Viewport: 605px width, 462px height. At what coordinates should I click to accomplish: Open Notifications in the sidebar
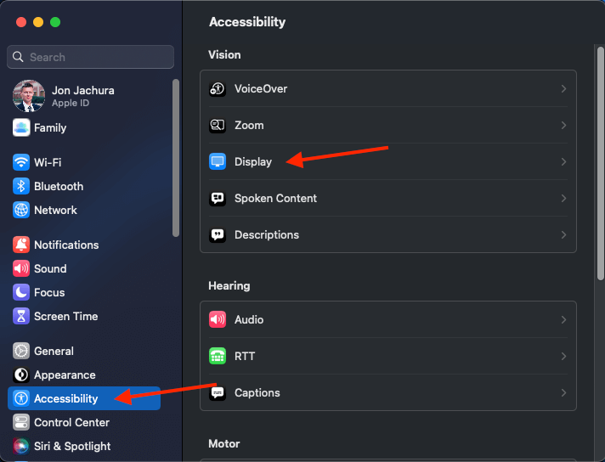tap(66, 245)
